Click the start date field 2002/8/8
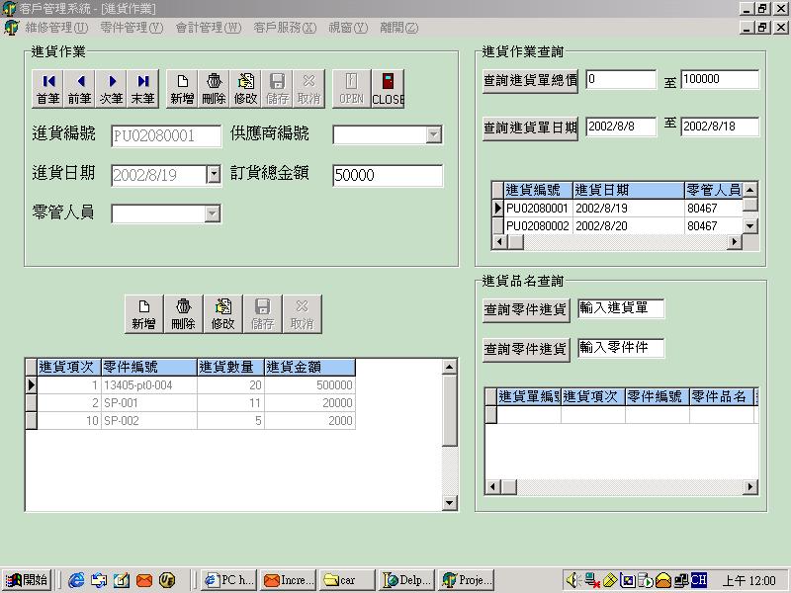 621,127
